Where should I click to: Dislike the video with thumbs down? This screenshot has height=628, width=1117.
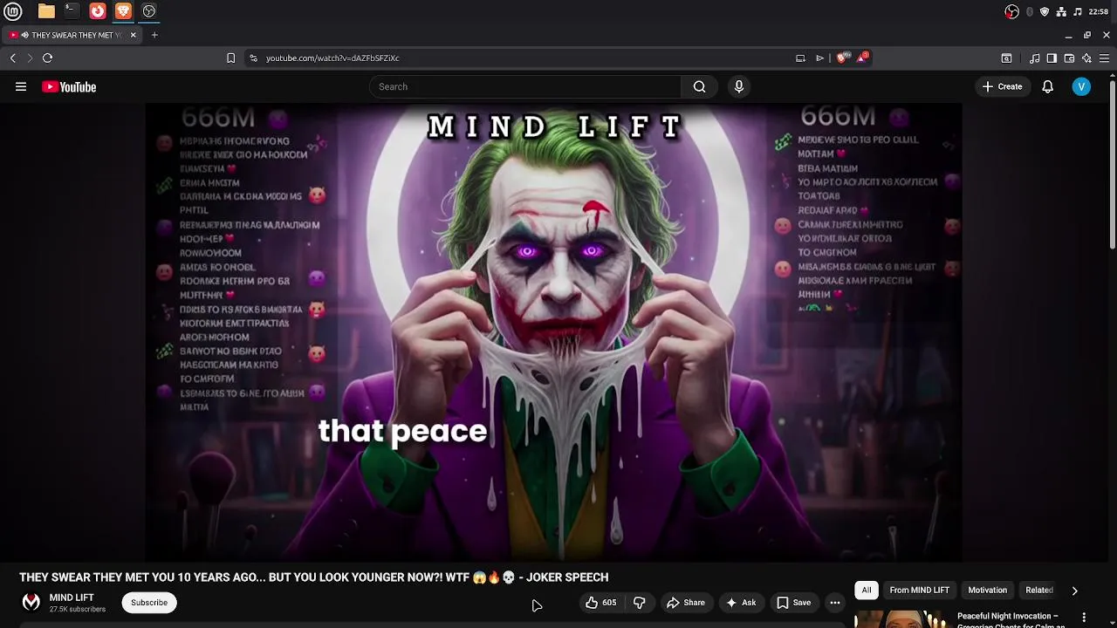(x=640, y=603)
